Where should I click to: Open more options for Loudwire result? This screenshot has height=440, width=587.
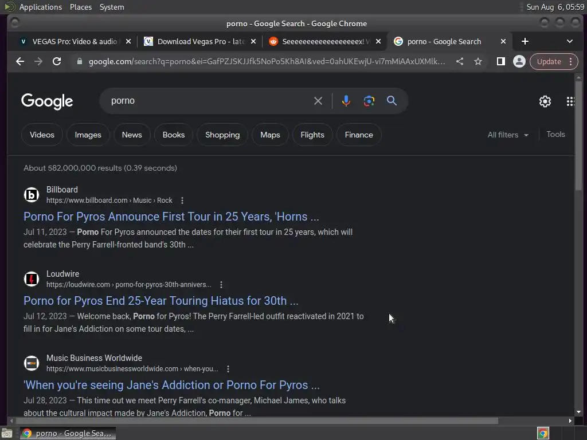[221, 285]
